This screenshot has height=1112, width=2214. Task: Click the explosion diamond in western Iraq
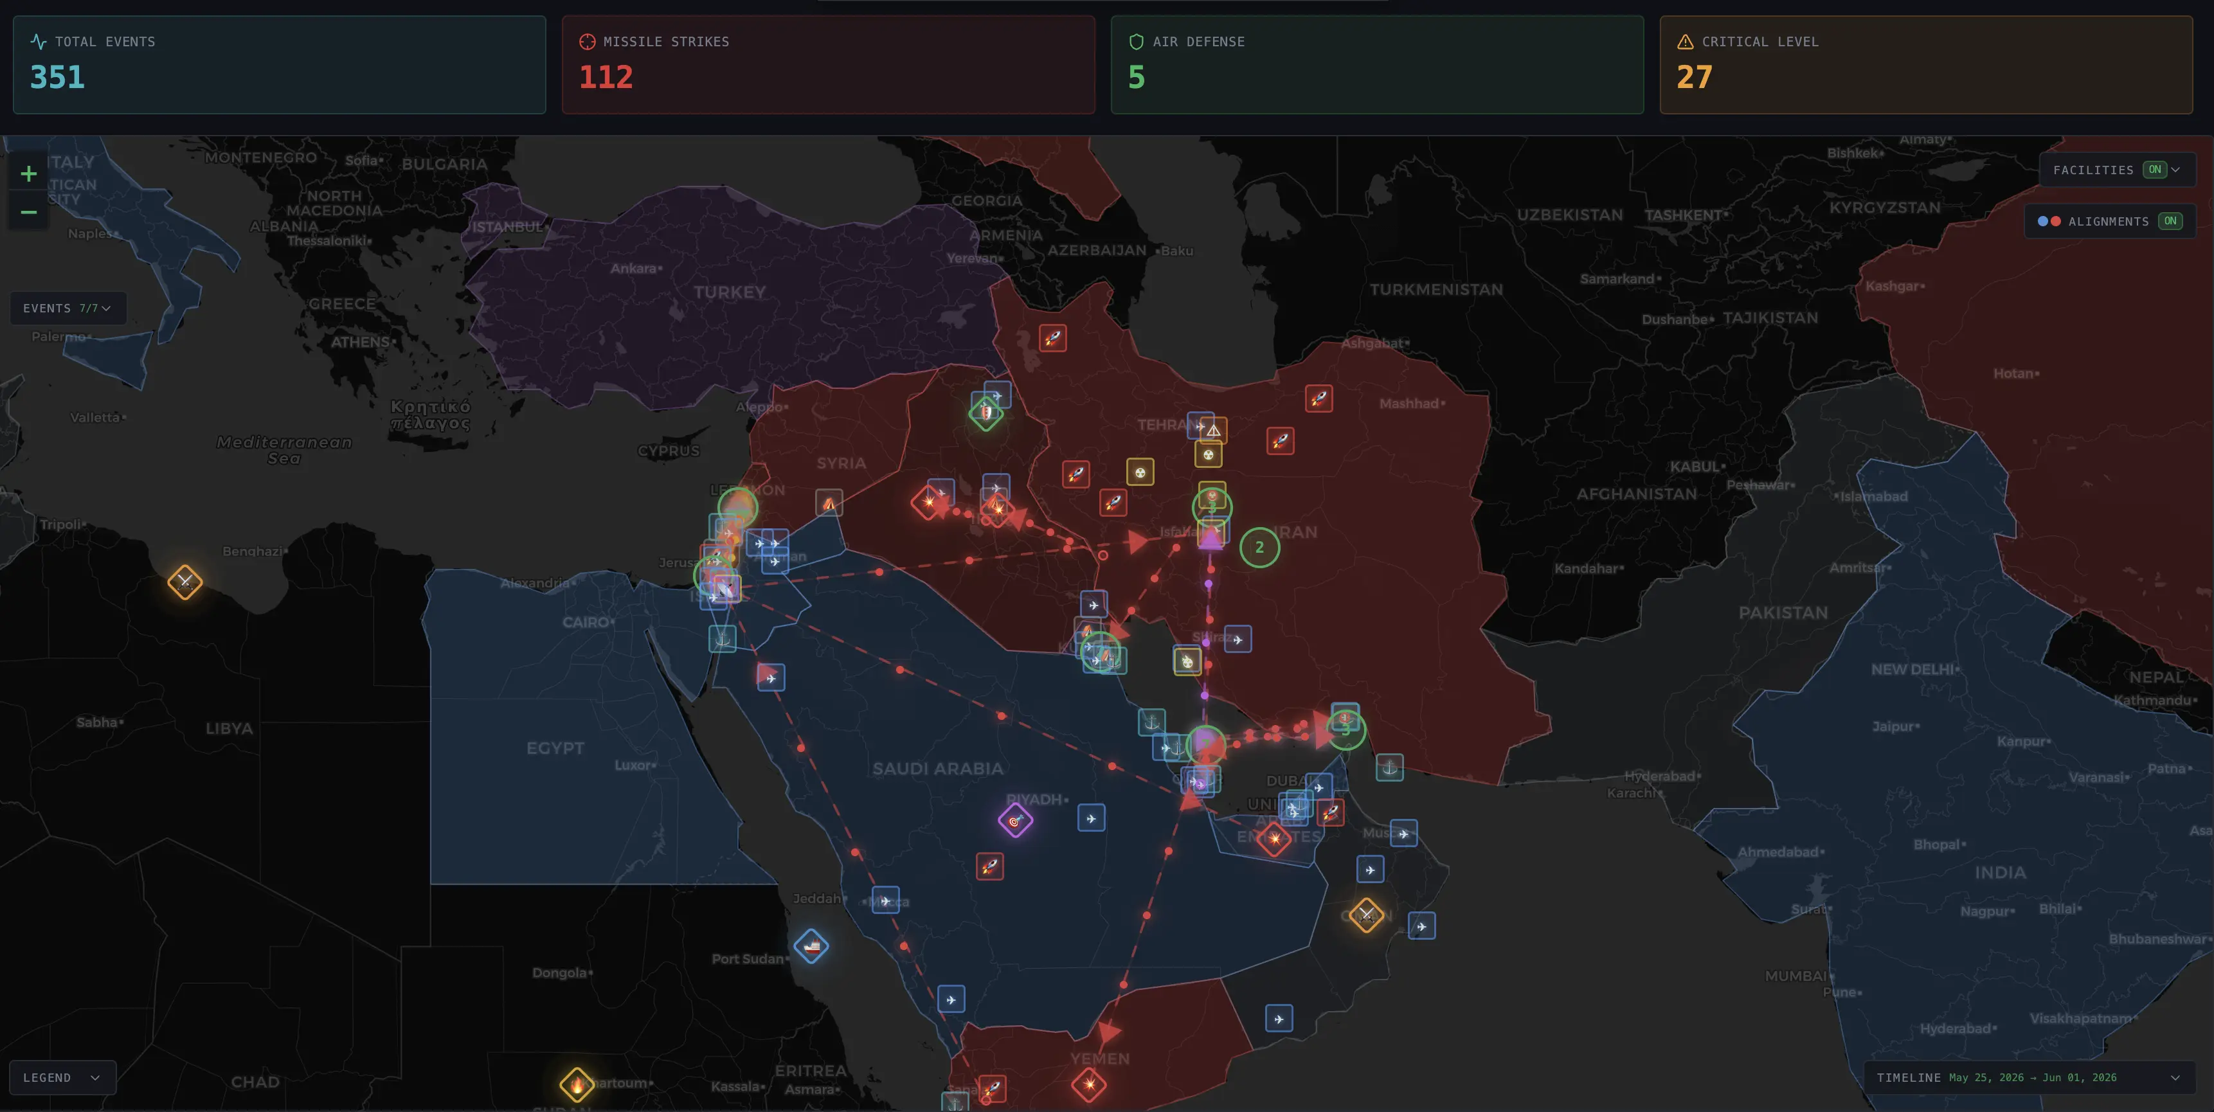click(x=928, y=502)
